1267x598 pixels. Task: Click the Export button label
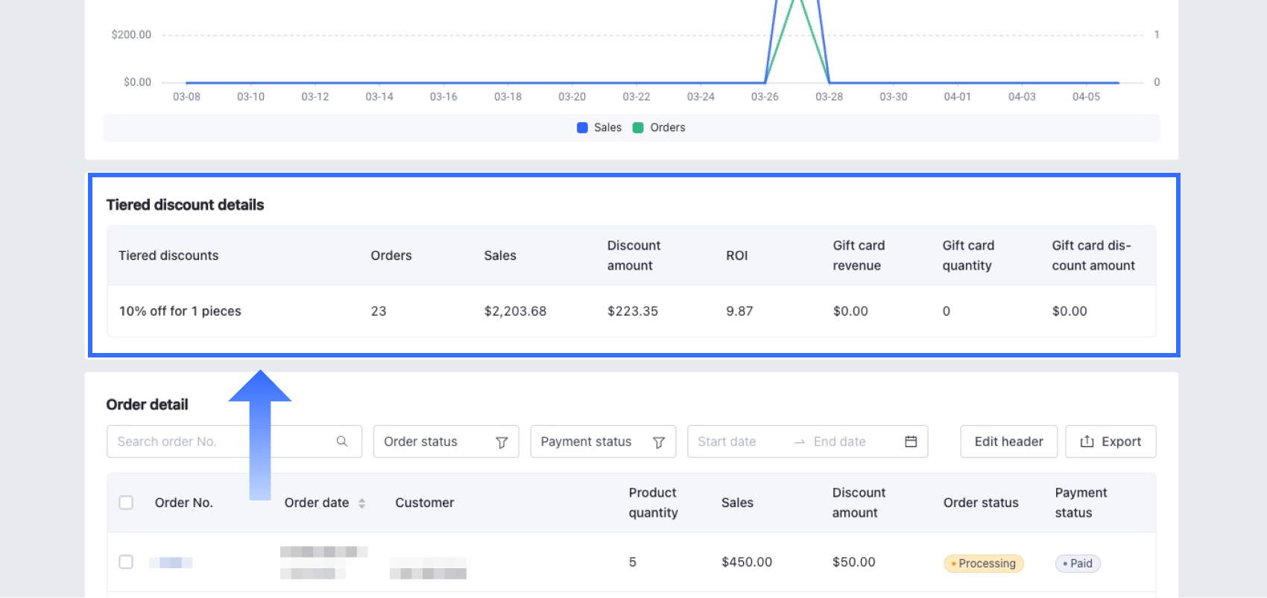pyautogui.click(x=1121, y=442)
